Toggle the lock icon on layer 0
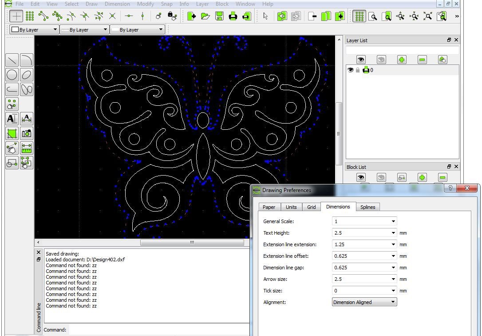 tap(357, 70)
